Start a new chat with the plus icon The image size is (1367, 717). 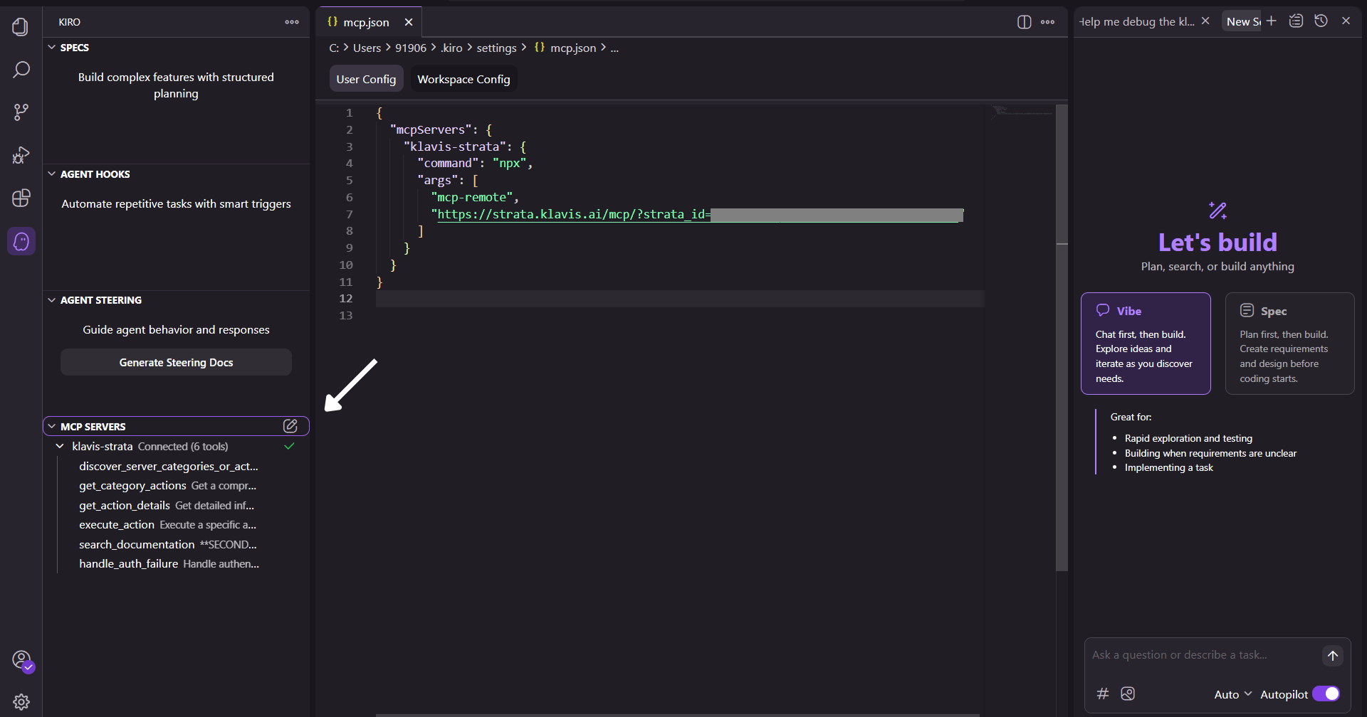(1272, 21)
